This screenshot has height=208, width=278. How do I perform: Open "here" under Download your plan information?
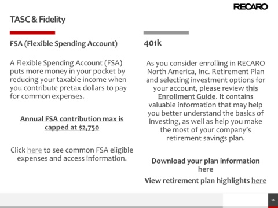[206, 169]
